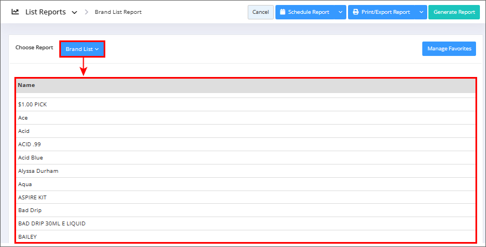Image resolution: width=486 pixels, height=247 pixels.
Task: Open the Print/Export Report dropdown arrow
Action: pos(421,12)
